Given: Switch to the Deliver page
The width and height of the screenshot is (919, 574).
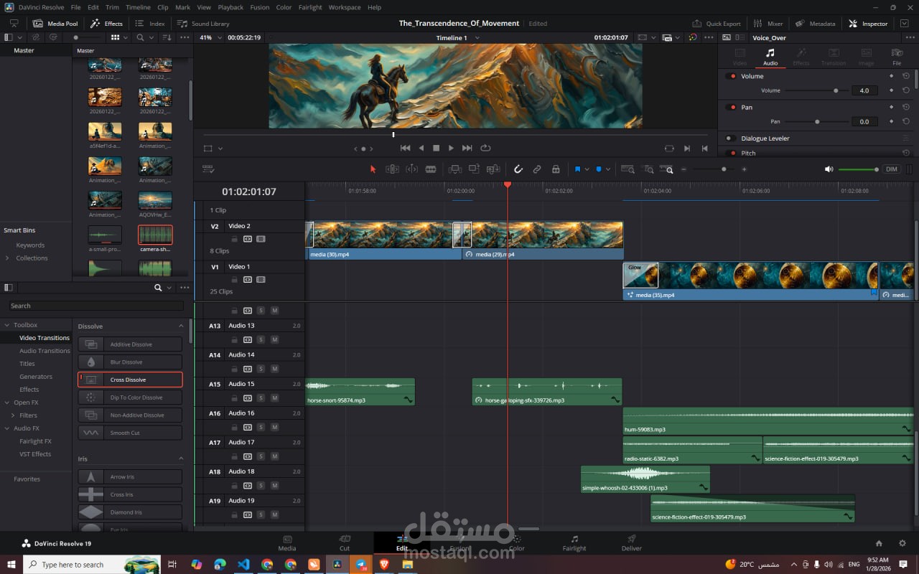Looking at the screenshot, I should coord(632,543).
